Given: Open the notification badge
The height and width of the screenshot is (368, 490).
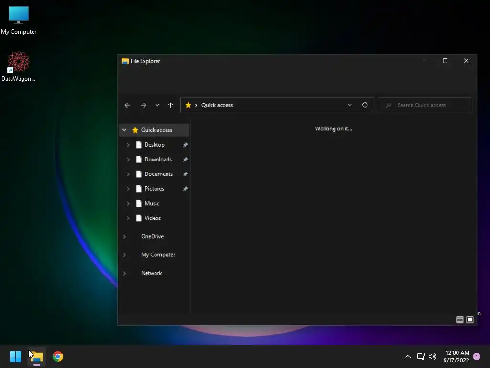Looking at the screenshot, I should (477, 356).
